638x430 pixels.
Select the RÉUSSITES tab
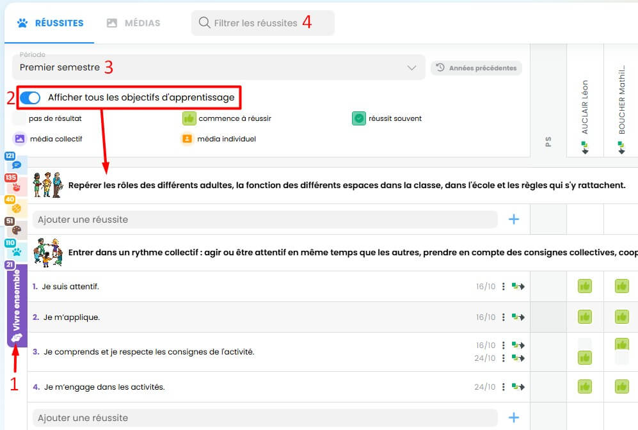(50, 23)
